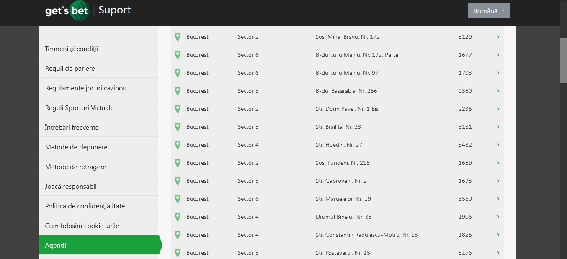Click the map pin for Drumul Binelui, Nr. 33
Viewport: 567px width, 259px height.
click(178, 217)
